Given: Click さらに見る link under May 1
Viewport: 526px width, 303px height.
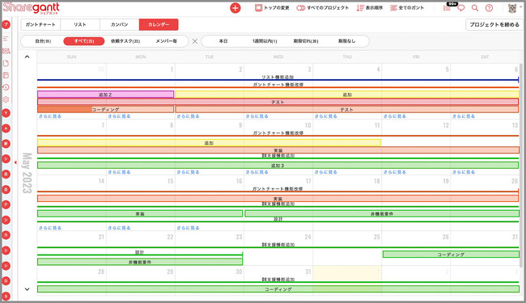Looking at the screenshot, I should (119, 116).
